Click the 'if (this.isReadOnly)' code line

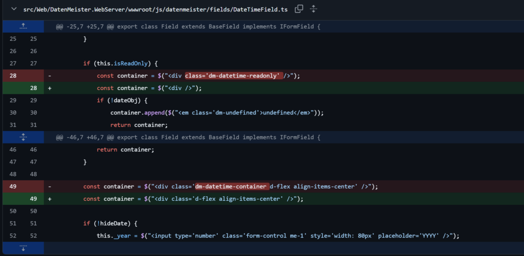122,63
